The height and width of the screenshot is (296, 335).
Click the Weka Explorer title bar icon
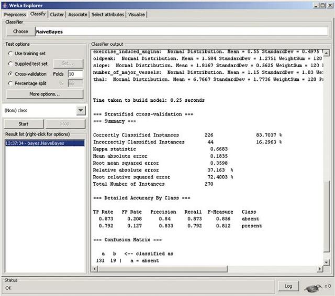[x=5, y=5]
